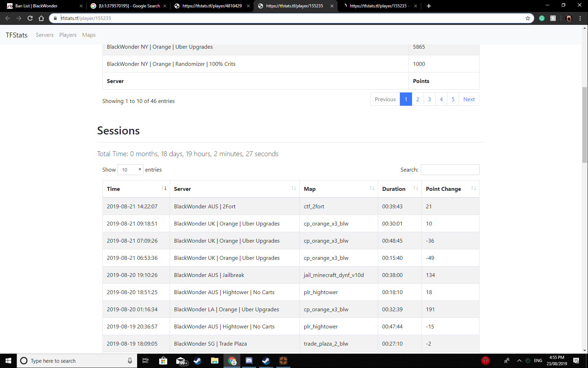Open the Maps nav item

pyautogui.click(x=89, y=35)
